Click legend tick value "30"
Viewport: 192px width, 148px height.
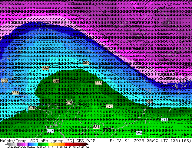pyautogui.click(x=70, y=147)
